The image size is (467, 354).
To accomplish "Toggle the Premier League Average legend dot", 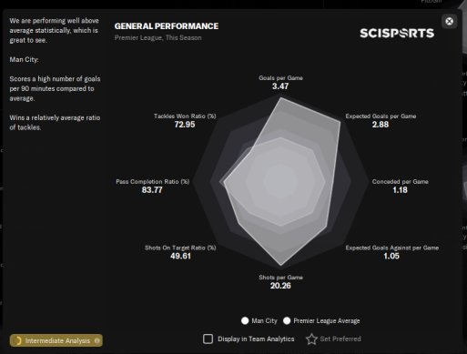I will point(287,320).
